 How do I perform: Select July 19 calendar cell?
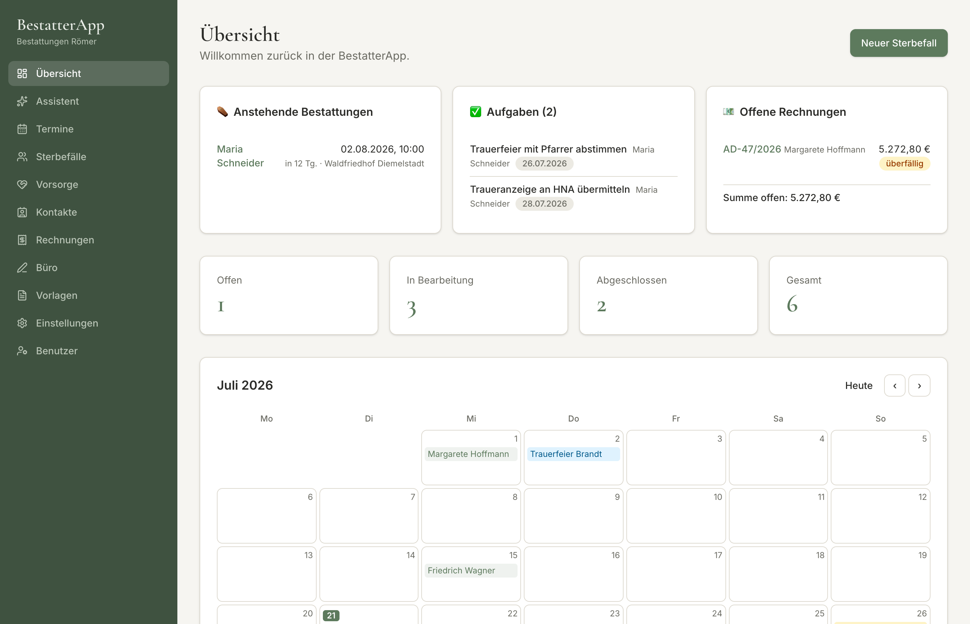[881, 574]
